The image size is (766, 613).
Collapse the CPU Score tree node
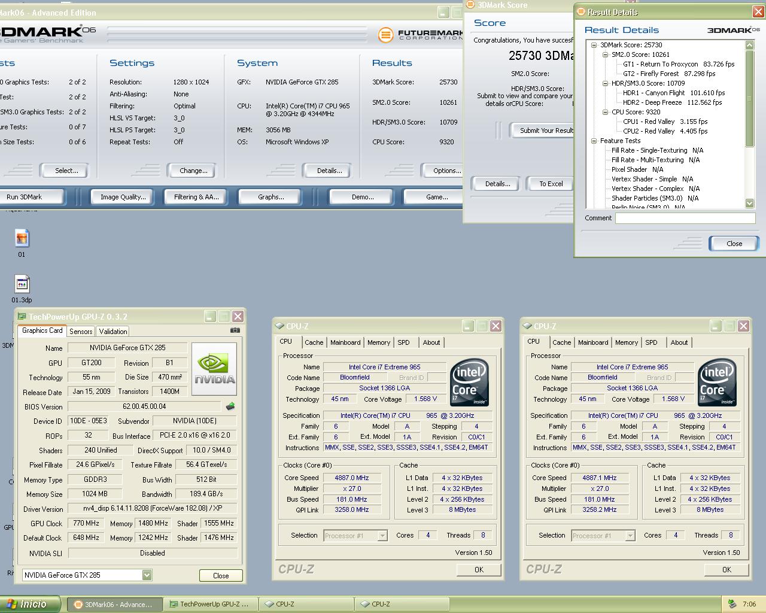(605, 112)
